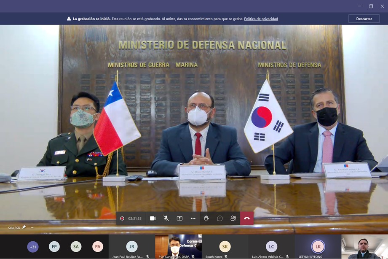Image resolution: width=388 pixels, height=259 pixels.
Task: Toggle the camera on or off
Action: [153, 219]
